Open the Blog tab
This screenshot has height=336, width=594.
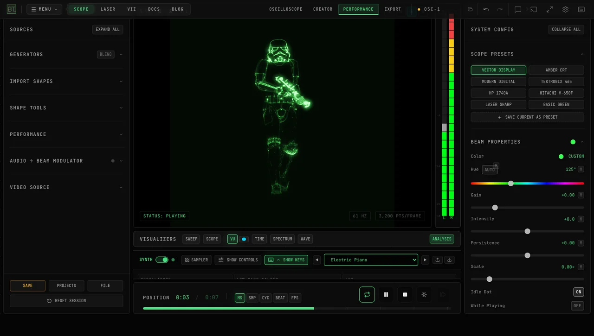(x=178, y=9)
